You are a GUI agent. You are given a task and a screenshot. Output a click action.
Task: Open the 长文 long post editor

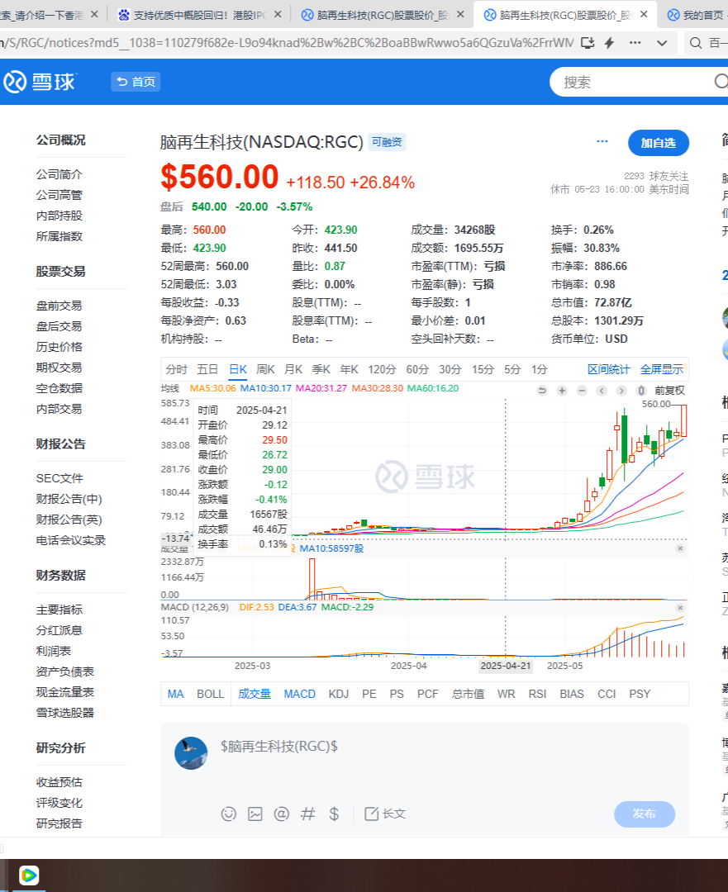point(385,814)
